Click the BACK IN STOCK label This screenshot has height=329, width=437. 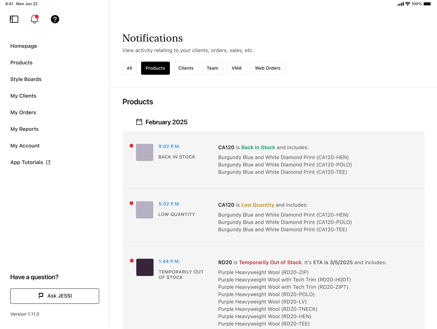tap(177, 157)
